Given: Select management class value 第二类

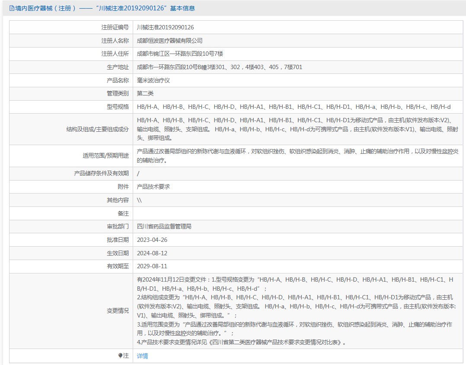Looking at the screenshot, I should coord(145,94).
